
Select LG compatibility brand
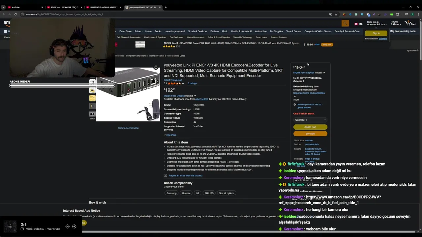197,193
